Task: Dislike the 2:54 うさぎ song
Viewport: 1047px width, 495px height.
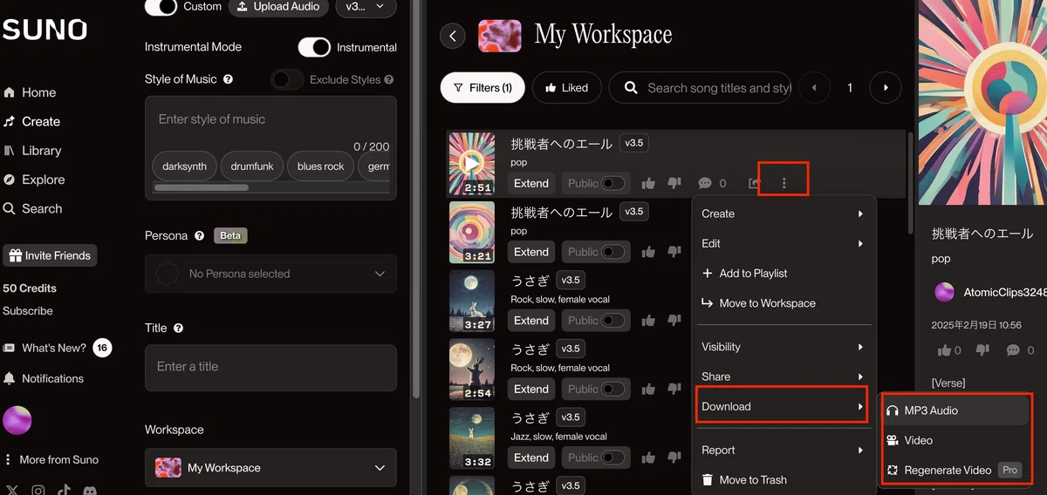Action: pos(674,389)
